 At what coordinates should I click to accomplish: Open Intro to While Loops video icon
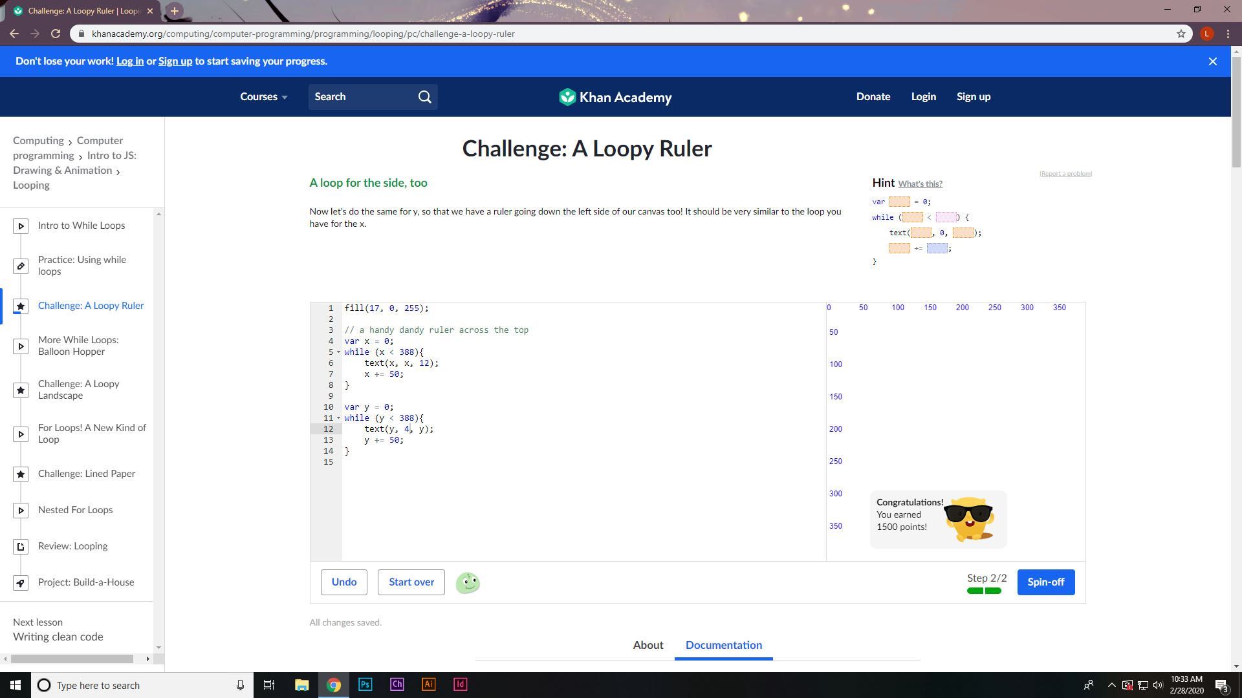click(21, 226)
